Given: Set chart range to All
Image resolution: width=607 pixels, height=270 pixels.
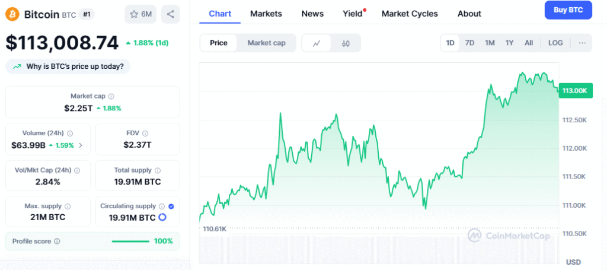Looking at the screenshot, I should click(x=529, y=43).
